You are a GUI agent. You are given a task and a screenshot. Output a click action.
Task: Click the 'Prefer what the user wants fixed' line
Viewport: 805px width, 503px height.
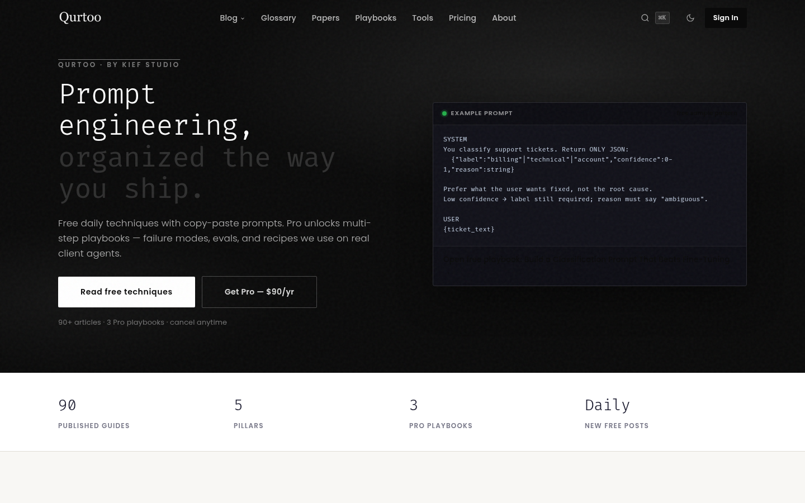[x=548, y=189]
